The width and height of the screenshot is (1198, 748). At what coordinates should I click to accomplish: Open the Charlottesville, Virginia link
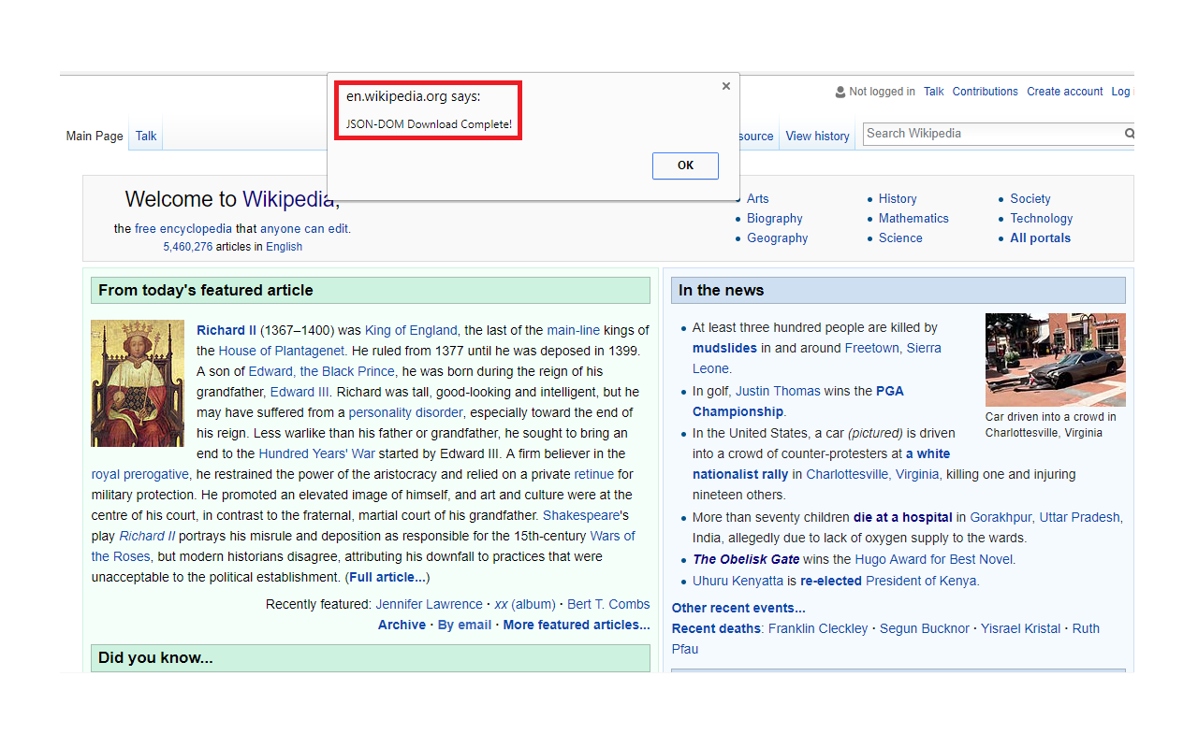coord(872,474)
